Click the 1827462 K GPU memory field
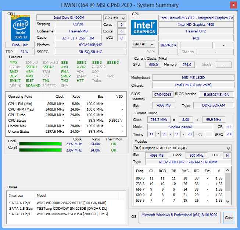Image resolution: width=240 pixels, height=230 pixels. point(168,45)
